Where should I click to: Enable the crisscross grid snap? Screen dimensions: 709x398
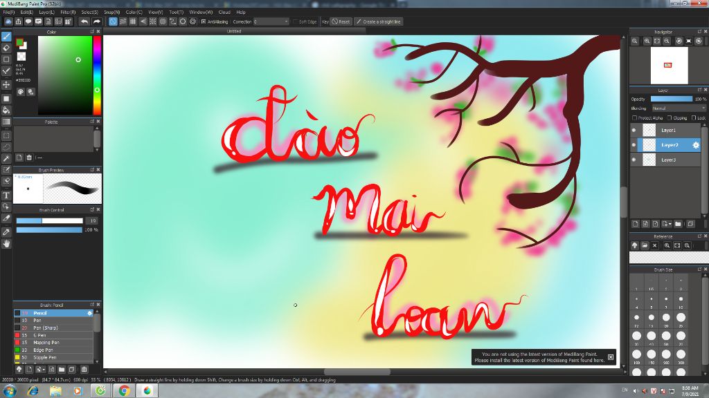coord(133,21)
